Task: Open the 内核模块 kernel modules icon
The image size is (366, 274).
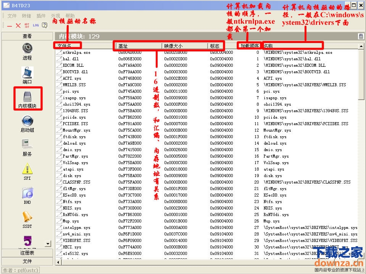Action: pyautogui.click(x=27, y=97)
